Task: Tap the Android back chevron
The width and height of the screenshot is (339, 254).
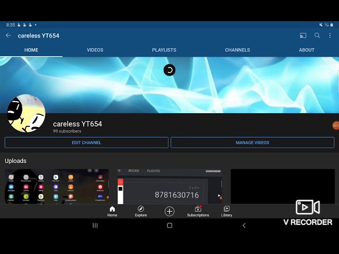Action: point(244,225)
